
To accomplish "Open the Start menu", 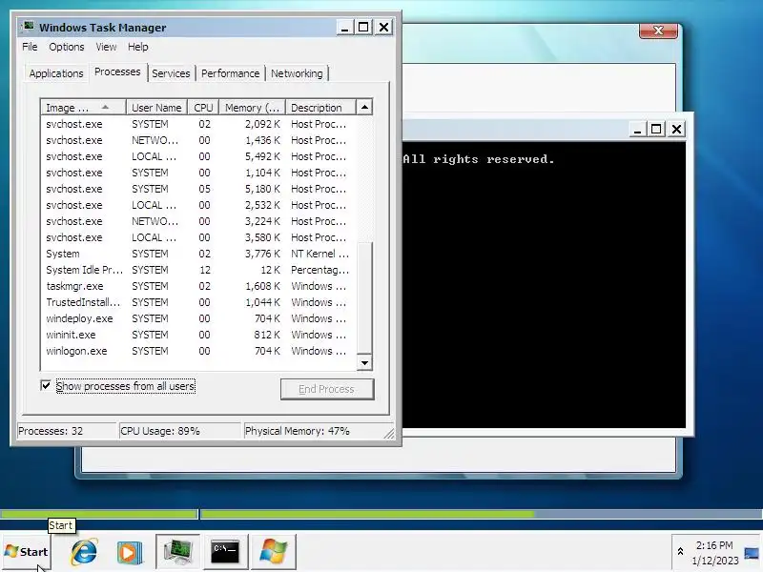I will [x=27, y=552].
